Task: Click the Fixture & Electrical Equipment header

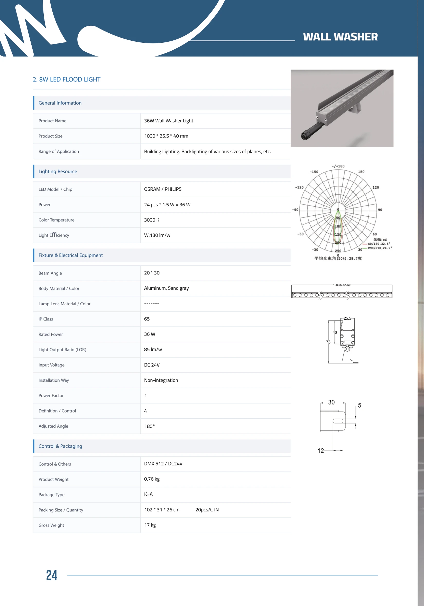Action: pos(162,255)
